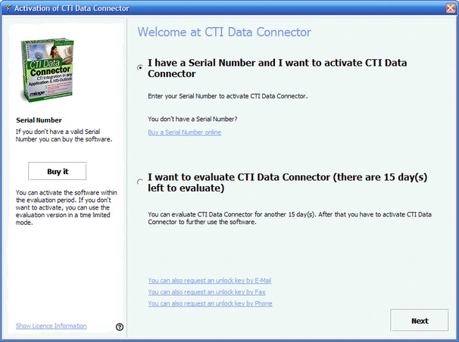Request an unlock key by Phone
The height and width of the screenshot is (342, 459).
tap(210, 303)
